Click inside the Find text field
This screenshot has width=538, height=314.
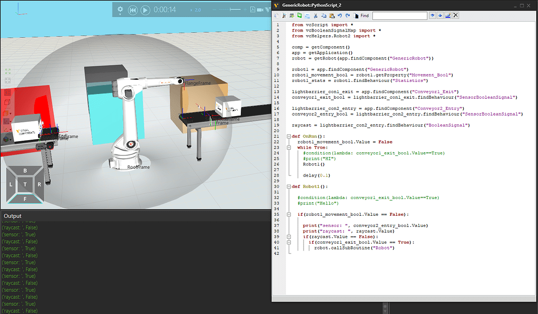click(x=400, y=15)
